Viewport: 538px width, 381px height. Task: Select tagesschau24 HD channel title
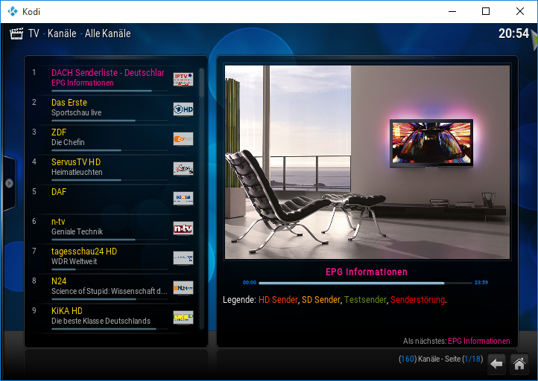click(x=84, y=252)
